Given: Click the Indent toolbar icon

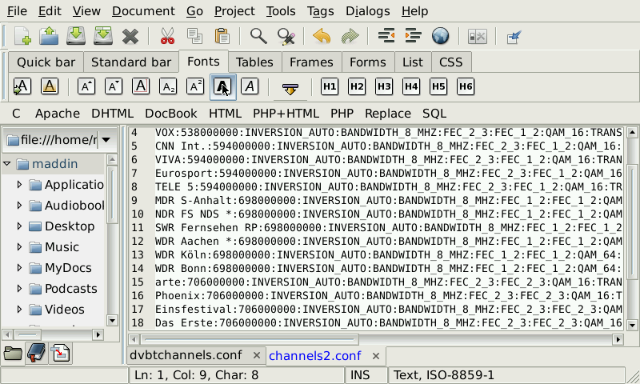Looking at the screenshot, I should pyautogui.click(x=413, y=36).
